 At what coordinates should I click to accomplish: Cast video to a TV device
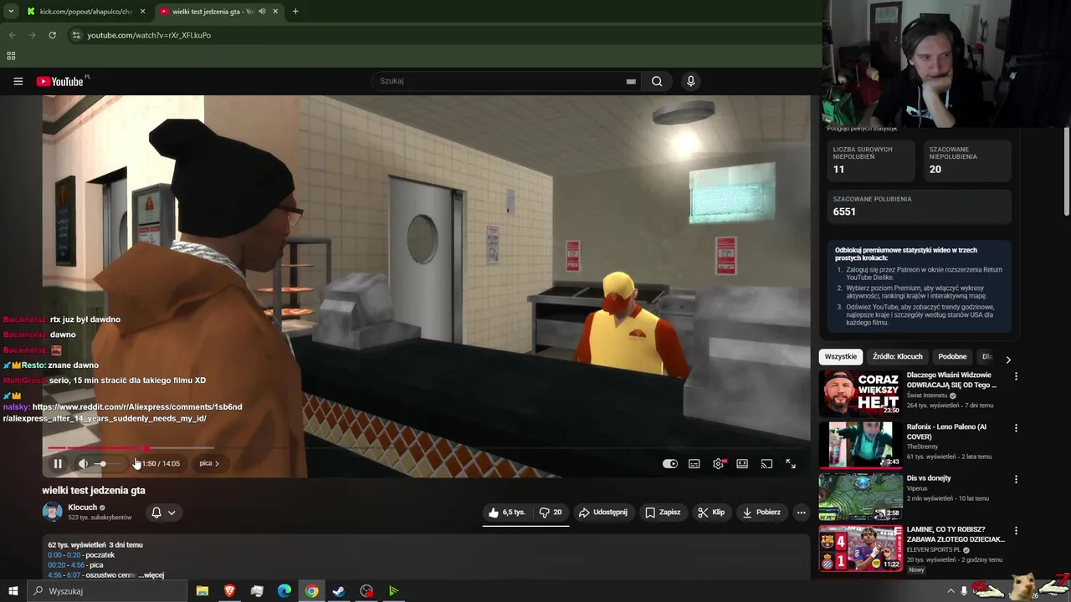tap(766, 463)
